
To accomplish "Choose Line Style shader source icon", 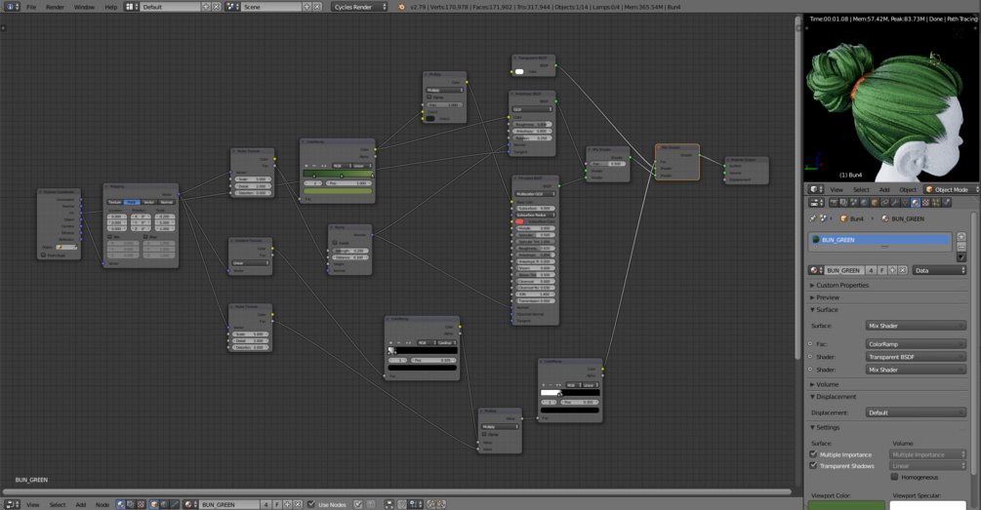I will pos(174,504).
